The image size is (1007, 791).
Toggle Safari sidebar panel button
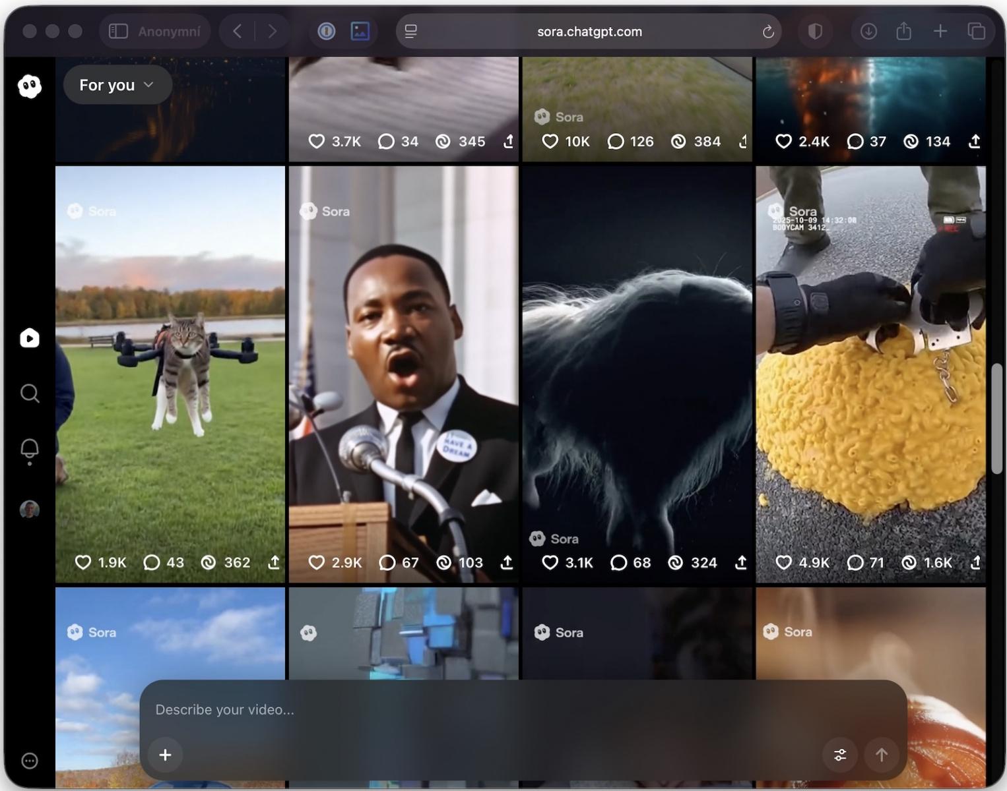click(x=118, y=31)
